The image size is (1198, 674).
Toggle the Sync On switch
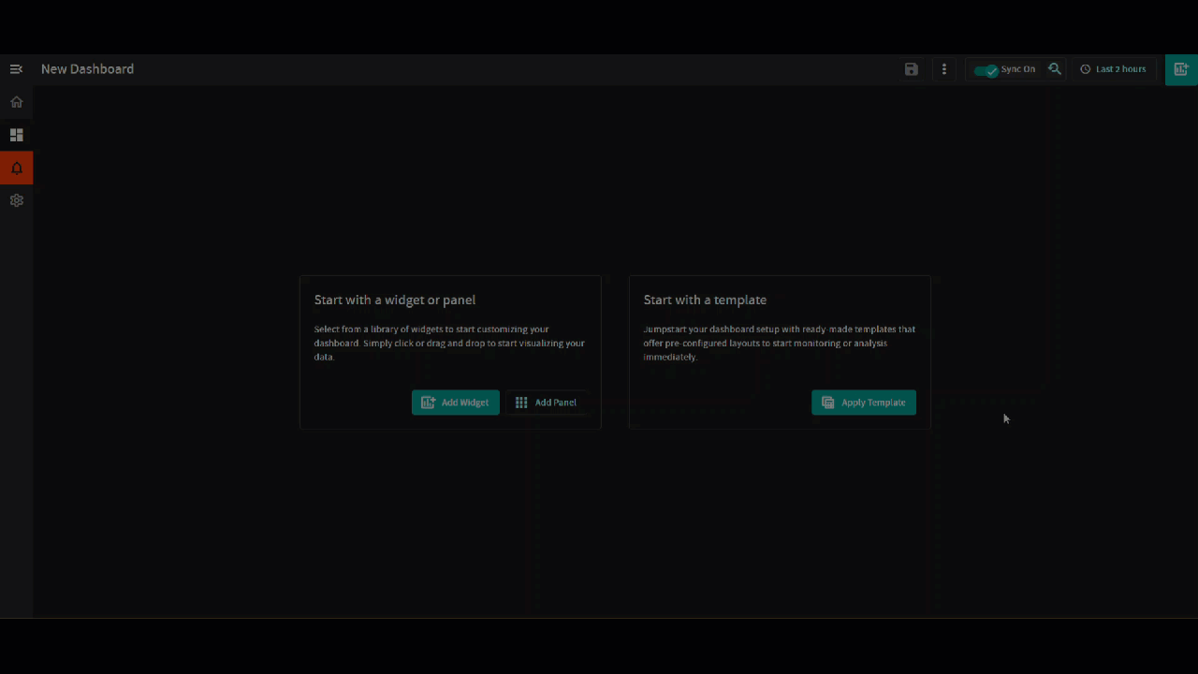986,70
